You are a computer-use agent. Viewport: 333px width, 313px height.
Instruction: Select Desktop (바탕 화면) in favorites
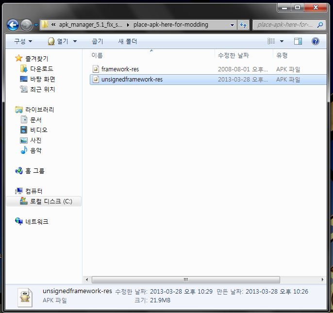click(43, 79)
